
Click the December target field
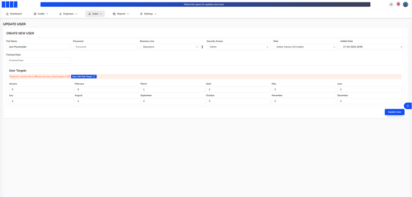point(369,101)
